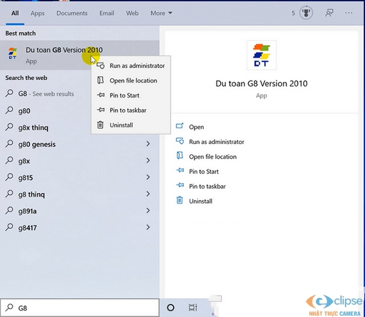Viewport: 365px width, 317px height.
Task: Open the rewards medal badge icon
Action: [306, 13]
